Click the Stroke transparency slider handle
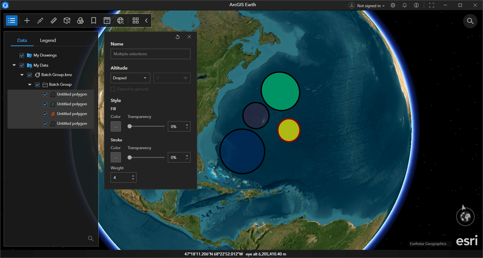This screenshot has height=258, width=483. click(129, 157)
